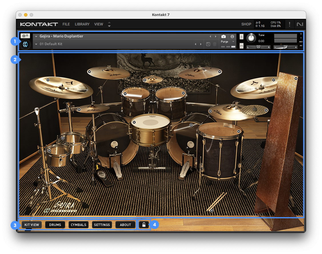Toggle the Solo (S) button
Screen dimensions: 322x254
[x=241, y=37]
